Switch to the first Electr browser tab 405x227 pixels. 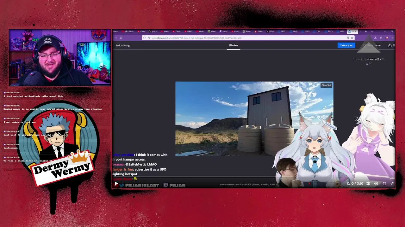tap(115, 32)
